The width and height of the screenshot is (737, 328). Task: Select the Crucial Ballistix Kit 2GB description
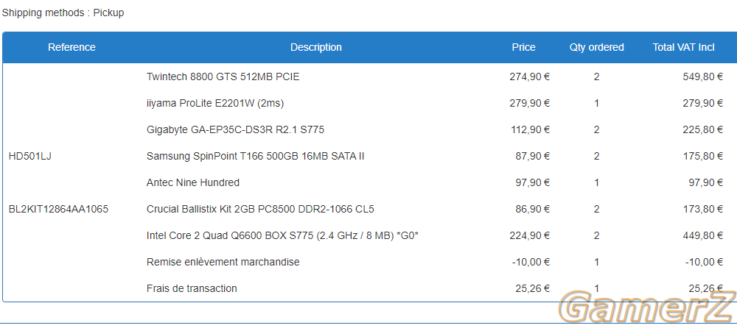point(260,210)
